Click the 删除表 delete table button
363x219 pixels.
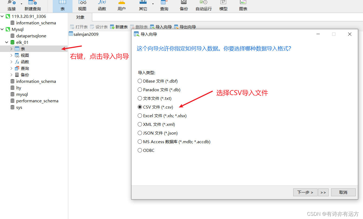pyautogui.click(x=139, y=27)
